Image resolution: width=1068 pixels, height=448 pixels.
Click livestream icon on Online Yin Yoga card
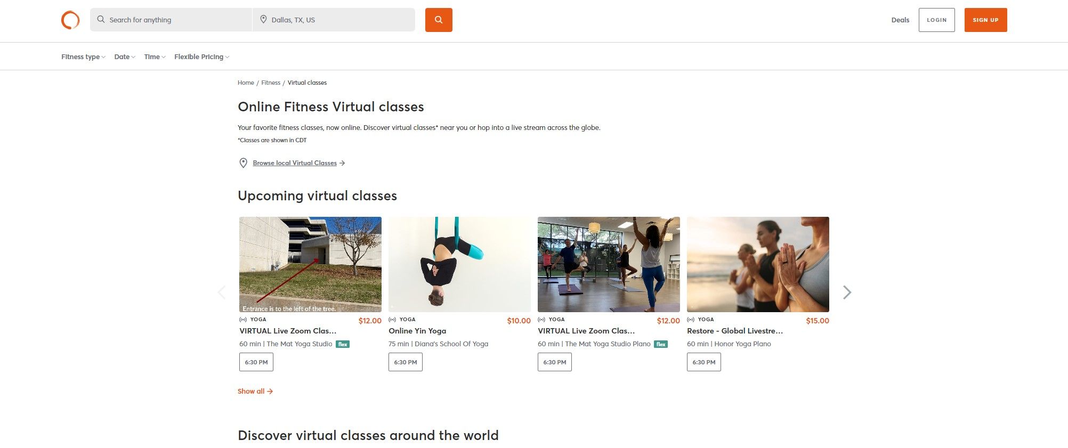(392, 320)
